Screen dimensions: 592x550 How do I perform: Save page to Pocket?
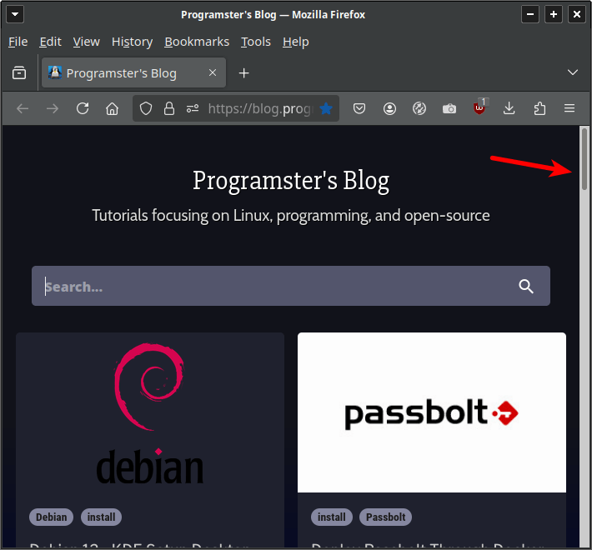click(x=359, y=108)
